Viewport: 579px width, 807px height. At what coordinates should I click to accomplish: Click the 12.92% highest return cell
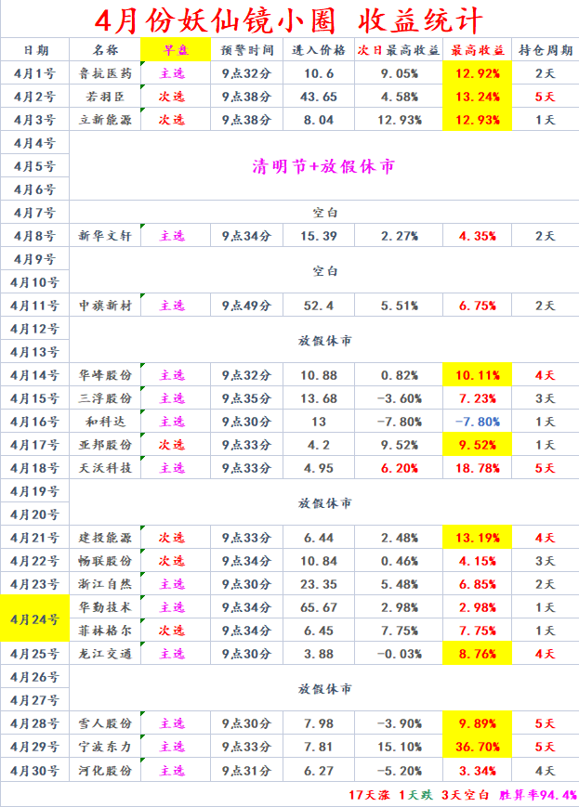click(x=478, y=73)
